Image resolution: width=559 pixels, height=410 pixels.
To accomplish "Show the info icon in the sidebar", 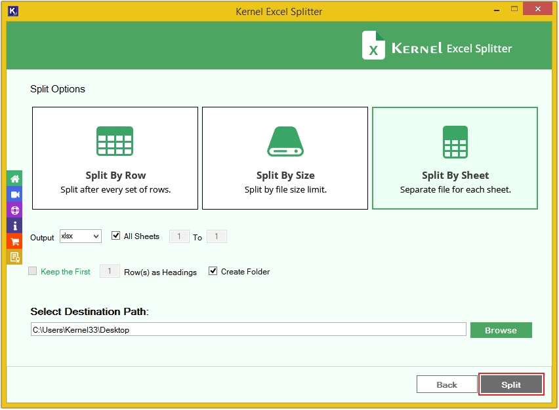I will tap(14, 226).
